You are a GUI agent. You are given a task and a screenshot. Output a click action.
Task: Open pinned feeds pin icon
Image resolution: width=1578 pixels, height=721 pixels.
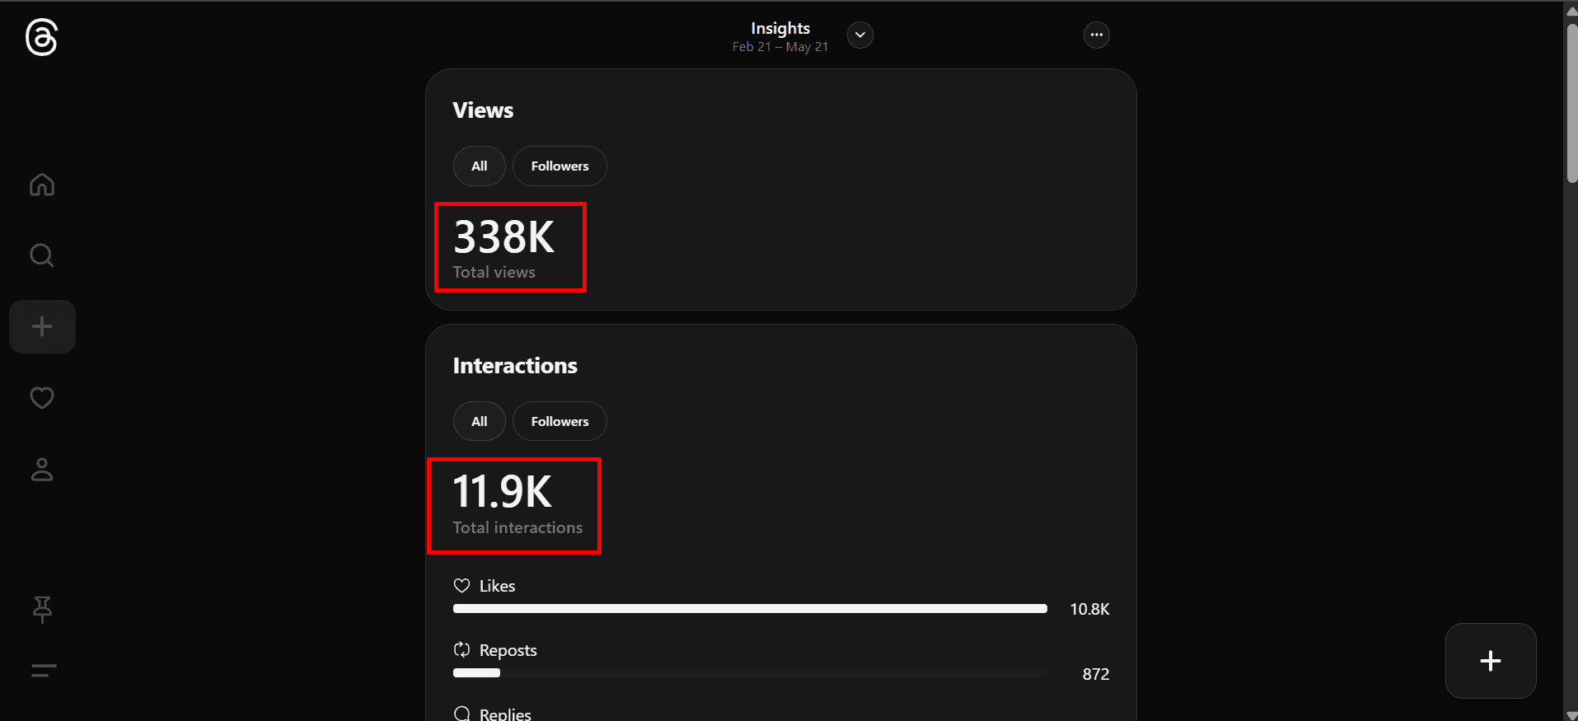click(x=42, y=610)
